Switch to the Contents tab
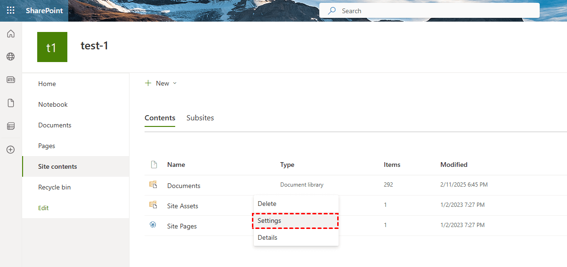 coord(160,118)
